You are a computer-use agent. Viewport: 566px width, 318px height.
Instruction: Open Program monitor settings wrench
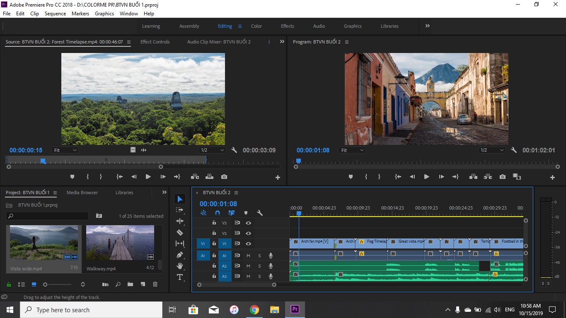pos(514,150)
